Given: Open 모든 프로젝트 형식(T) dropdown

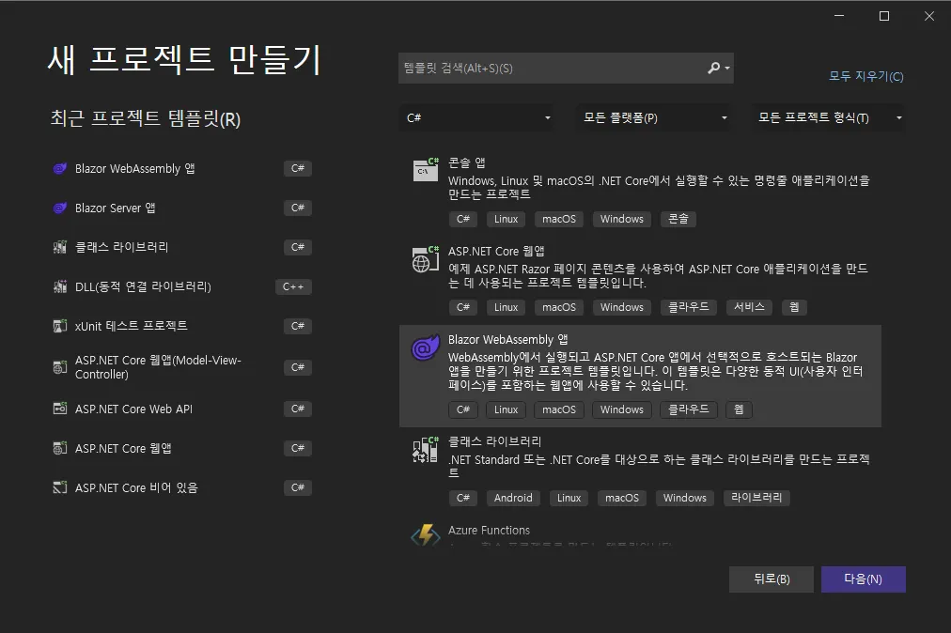Looking at the screenshot, I should point(829,117).
